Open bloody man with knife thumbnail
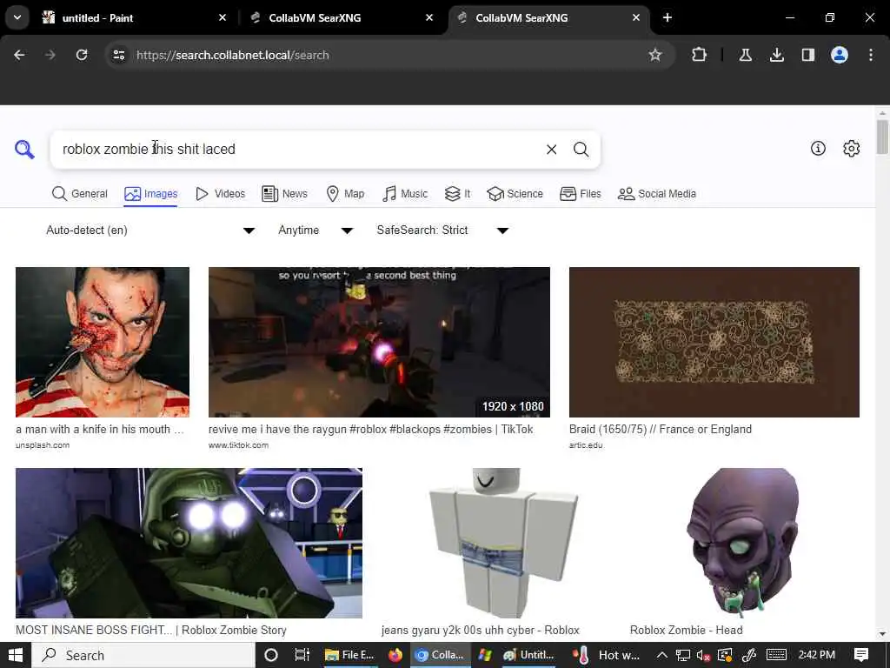This screenshot has width=890, height=668. tap(103, 342)
